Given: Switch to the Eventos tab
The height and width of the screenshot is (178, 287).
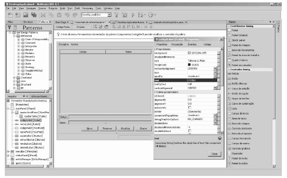Looking at the screenshot, I should click(x=192, y=44).
